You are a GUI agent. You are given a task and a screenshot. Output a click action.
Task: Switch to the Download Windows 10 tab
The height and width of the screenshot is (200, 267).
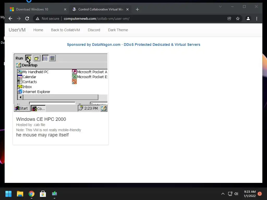pyautogui.click(x=37, y=9)
